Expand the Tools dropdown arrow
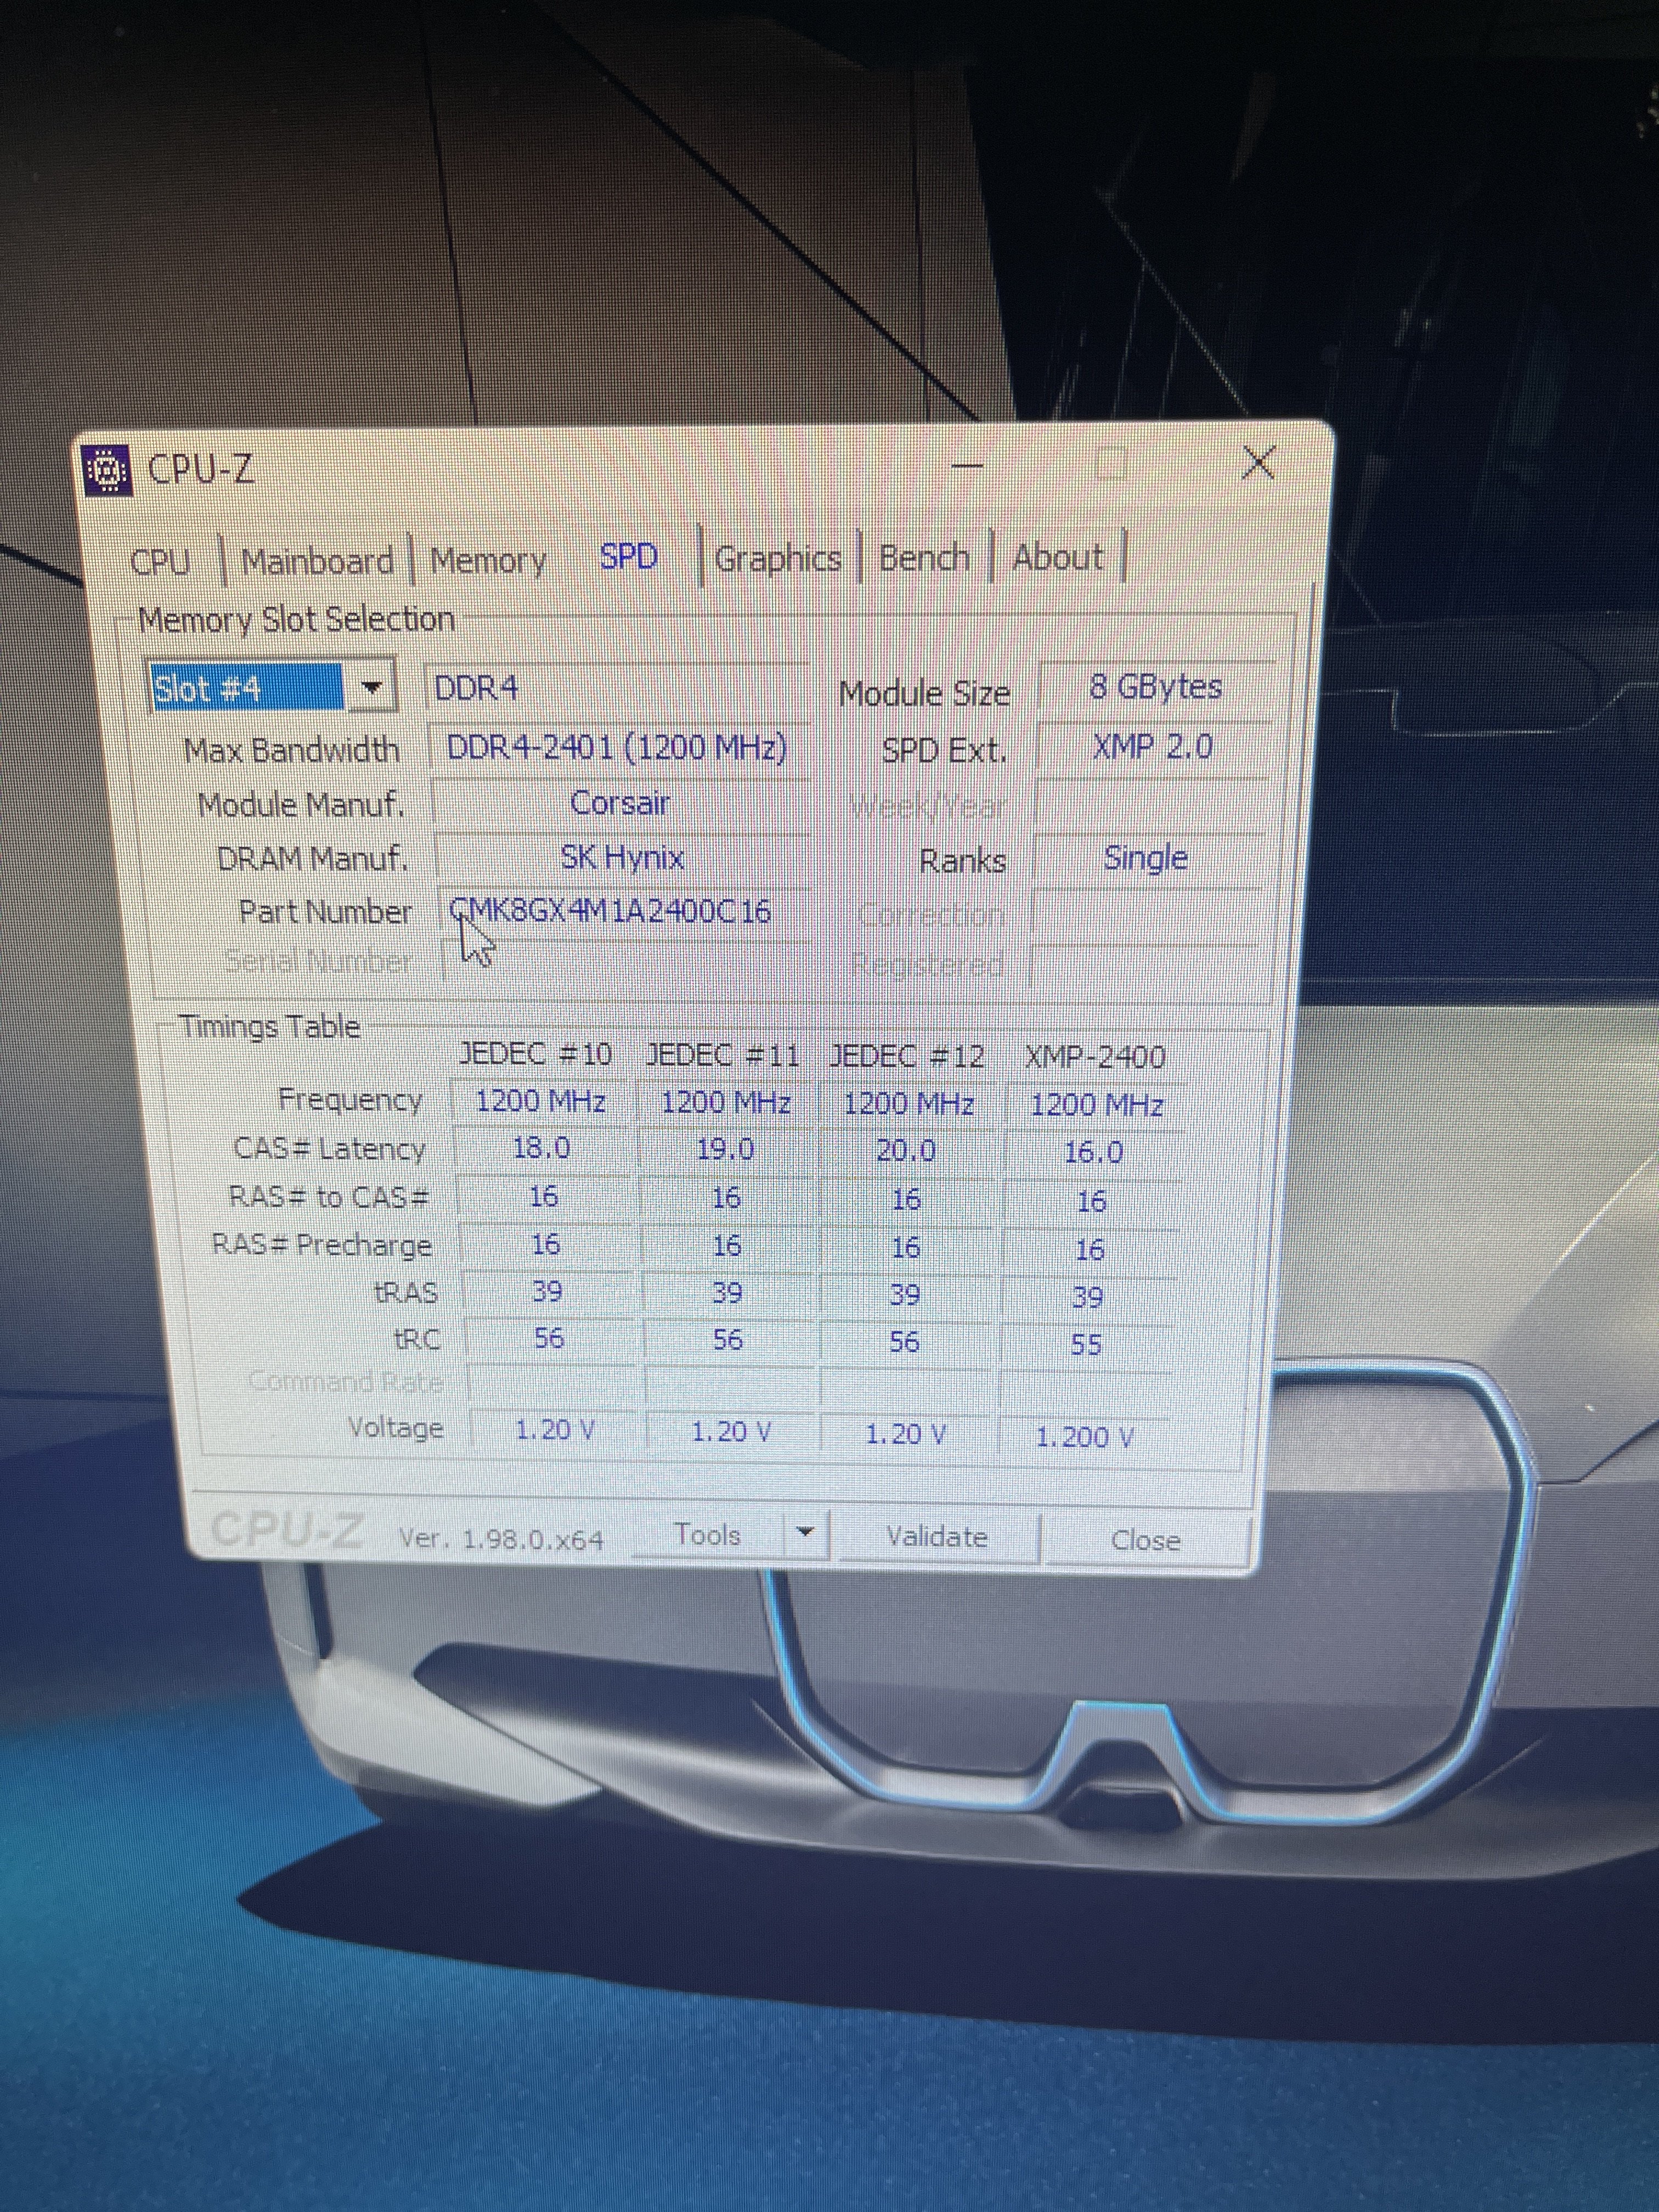Image resolution: width=1659 pixels, height=2212 pixels. tap(807, 1533)
